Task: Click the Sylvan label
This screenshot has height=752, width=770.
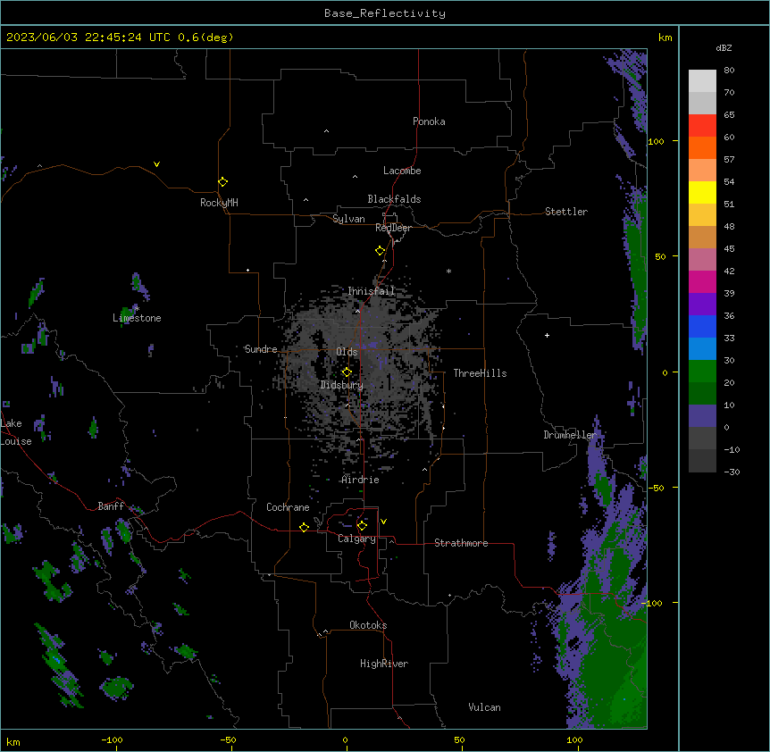Action: (348, 219)
